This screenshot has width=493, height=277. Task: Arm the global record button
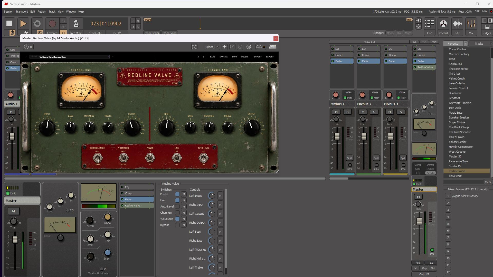coord(52,24)
